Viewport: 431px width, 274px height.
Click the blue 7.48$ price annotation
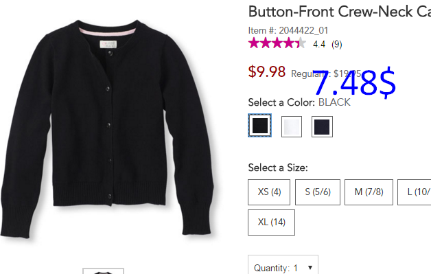354,82
